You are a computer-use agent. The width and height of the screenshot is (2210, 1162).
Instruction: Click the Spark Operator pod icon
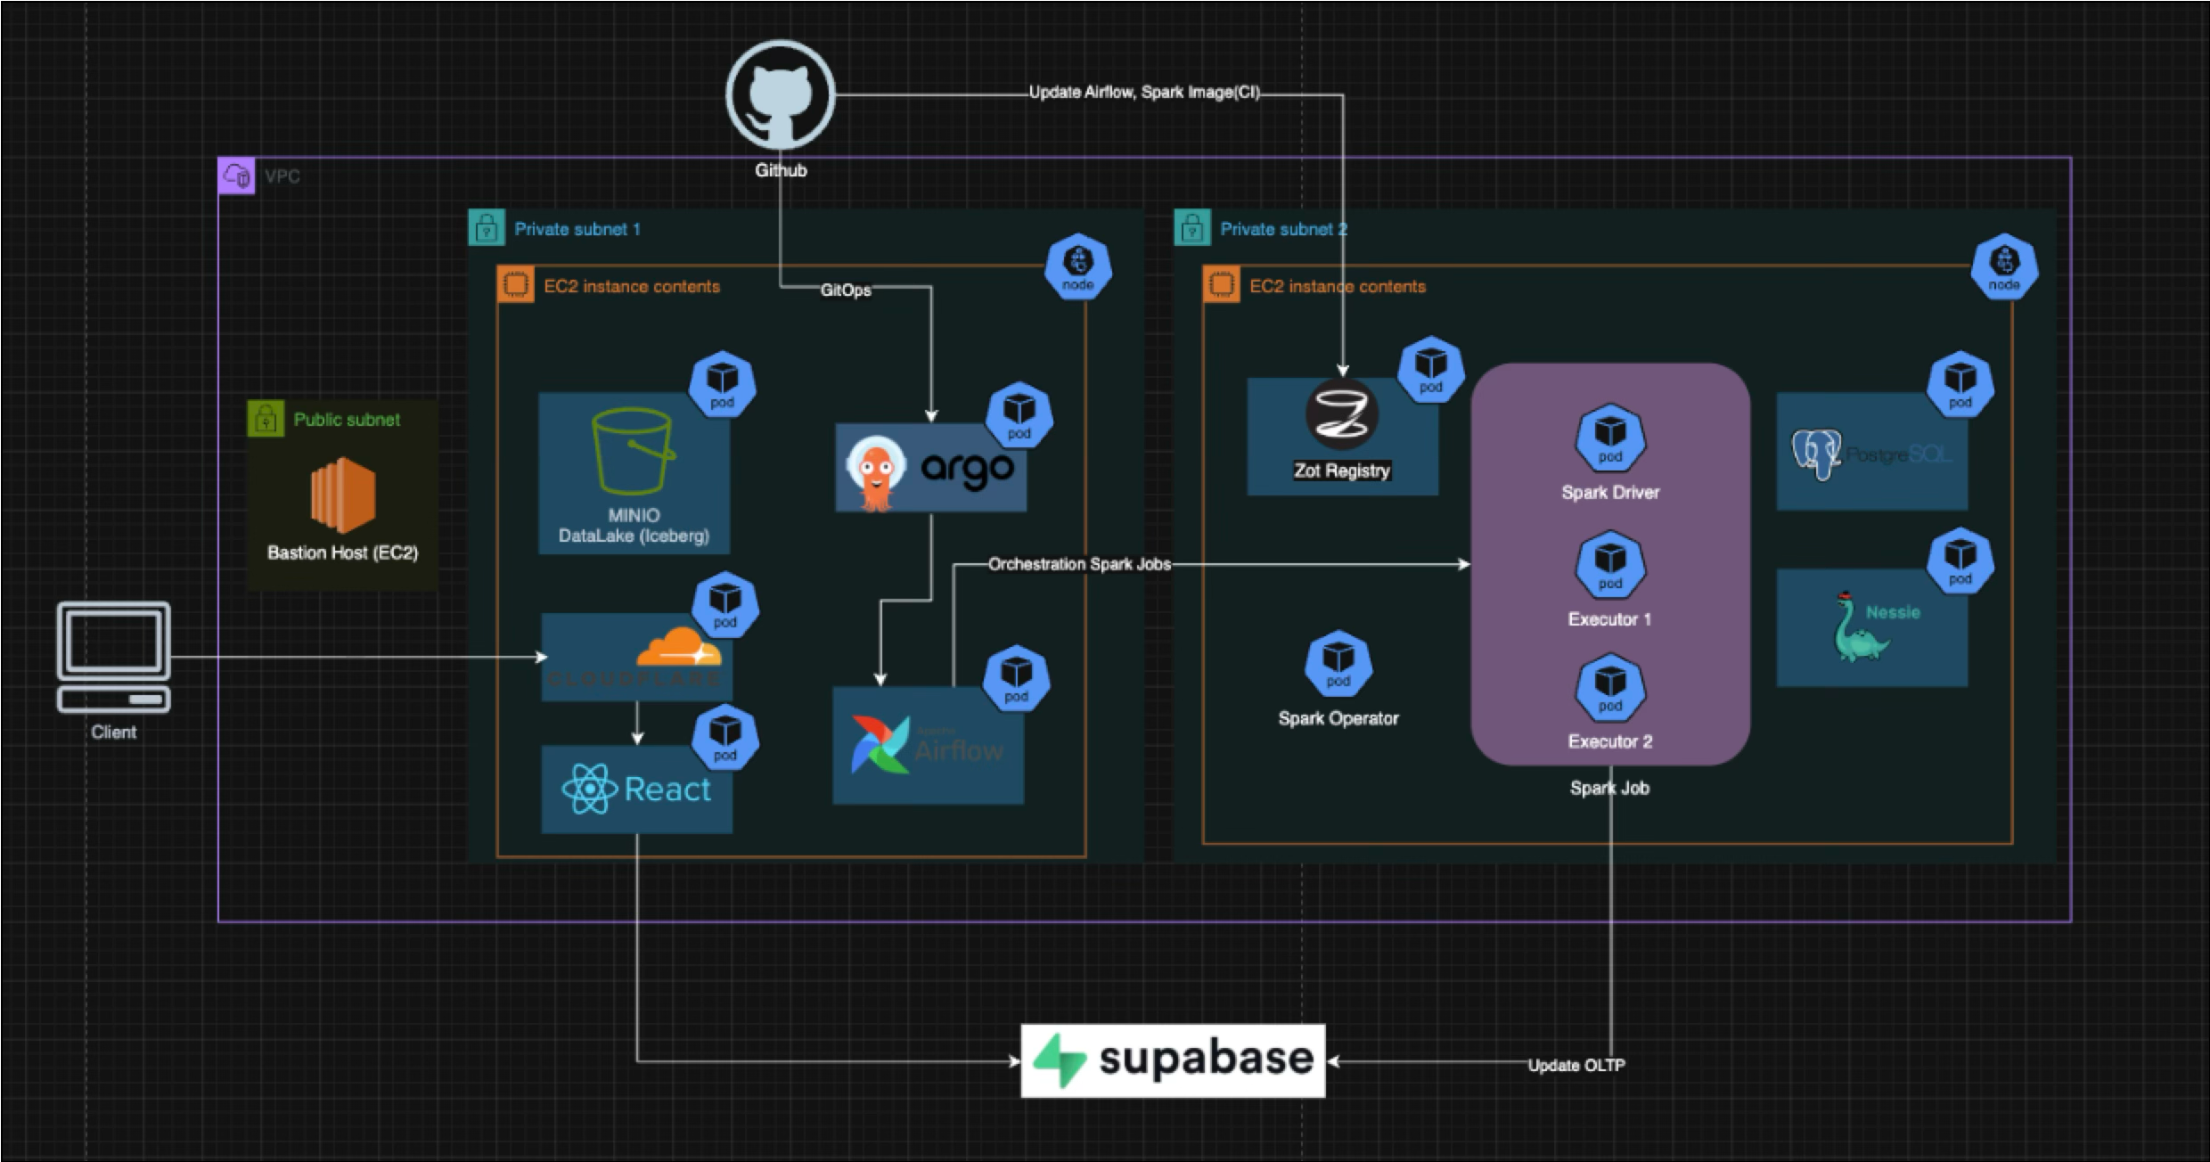click(1338, 664)
